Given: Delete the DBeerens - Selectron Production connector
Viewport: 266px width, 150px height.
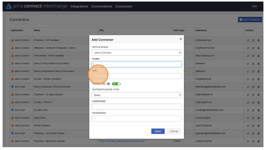Looking at the screenshot, I should tap(258, 48).
